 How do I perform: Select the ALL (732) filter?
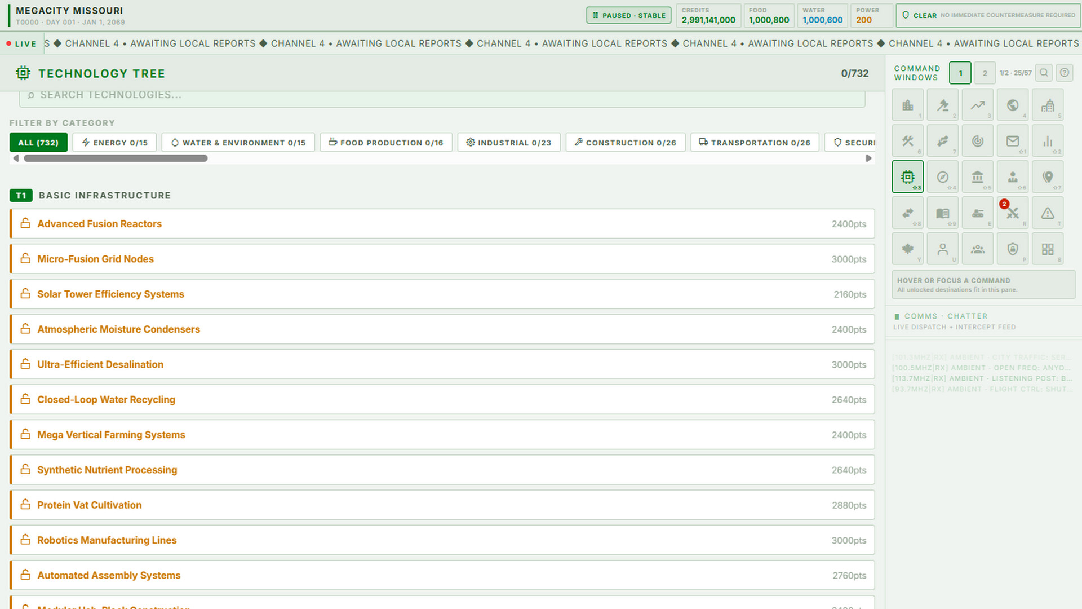38,143
